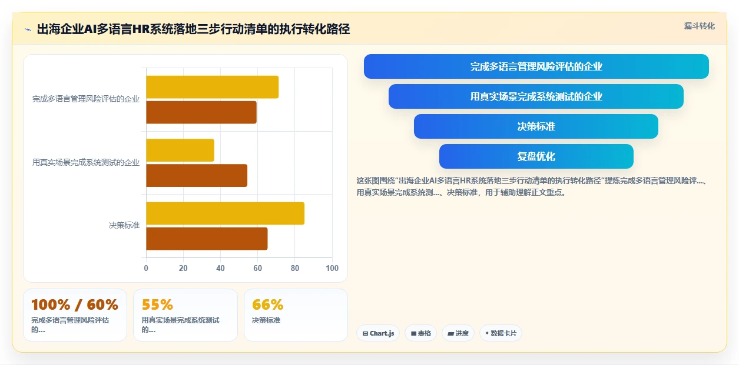Open the 100% / 60% stat card
This screenshot has width=739, height=365.
pyautogui.click(x=75, y=315)
